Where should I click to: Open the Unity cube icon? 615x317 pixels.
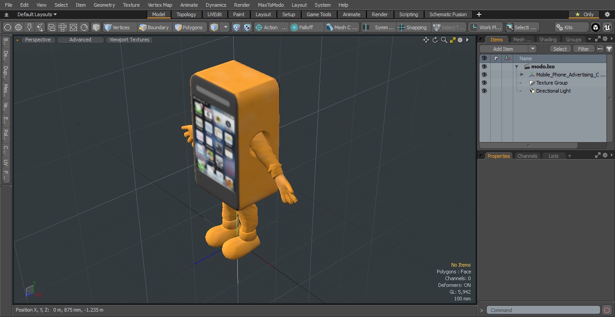tap(596, 27)
